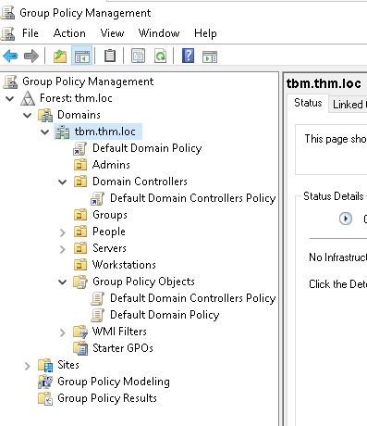Select Group Policy Modeling label
This screenshot has width=367, height=426.
[x=114, y=382]
